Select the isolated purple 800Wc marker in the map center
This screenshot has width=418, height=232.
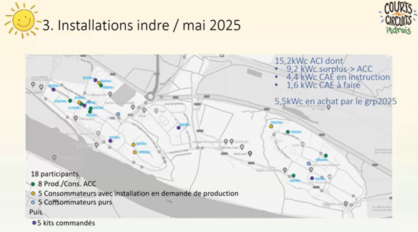tap(178, 128)
